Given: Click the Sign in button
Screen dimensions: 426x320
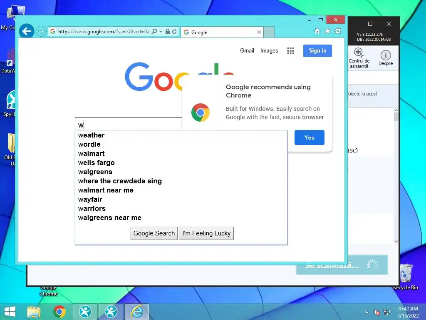Looking at the screenshot, I should click(x=317, y=50).
